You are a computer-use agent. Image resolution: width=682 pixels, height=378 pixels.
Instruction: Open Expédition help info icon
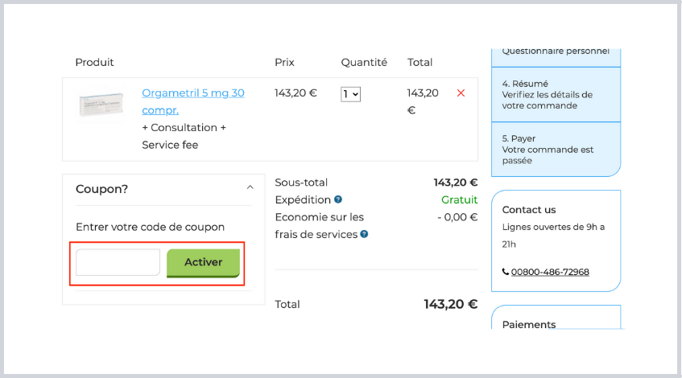(x=338, y=199)
